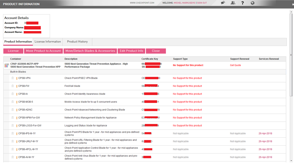Screen dimensions: 294x164
Task: Click the Built-In Blades group row label
Action: pyautogui.click(x=18, y=72)
